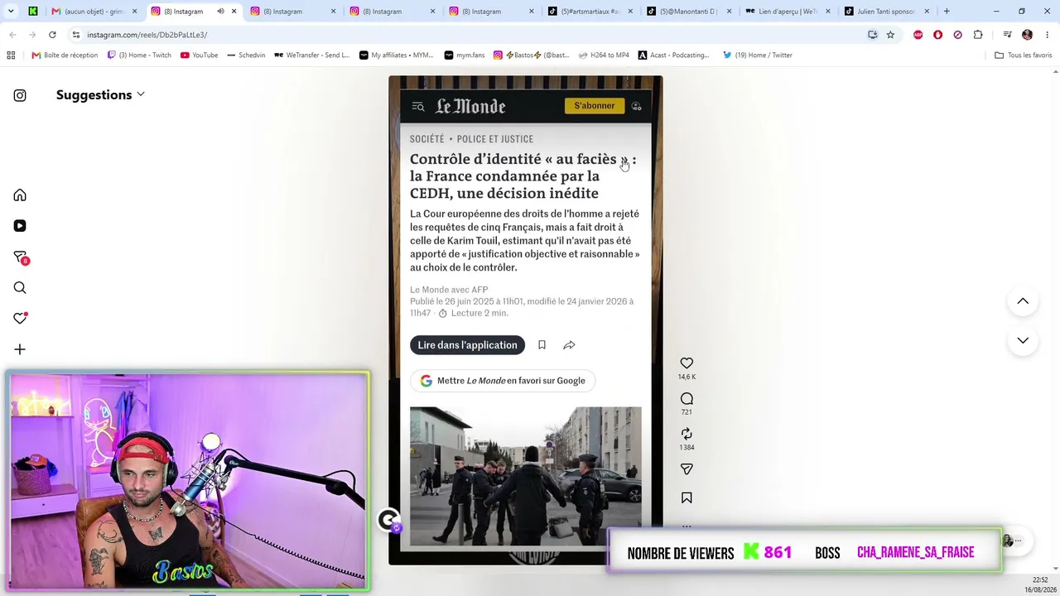This screenshot has width=1060, height=596.
Task: Open Instagram direct messages
Action: coord(21,257)
